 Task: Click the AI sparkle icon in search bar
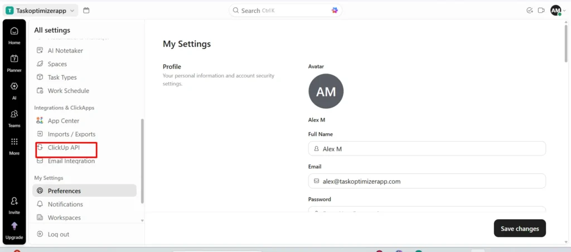335,10
